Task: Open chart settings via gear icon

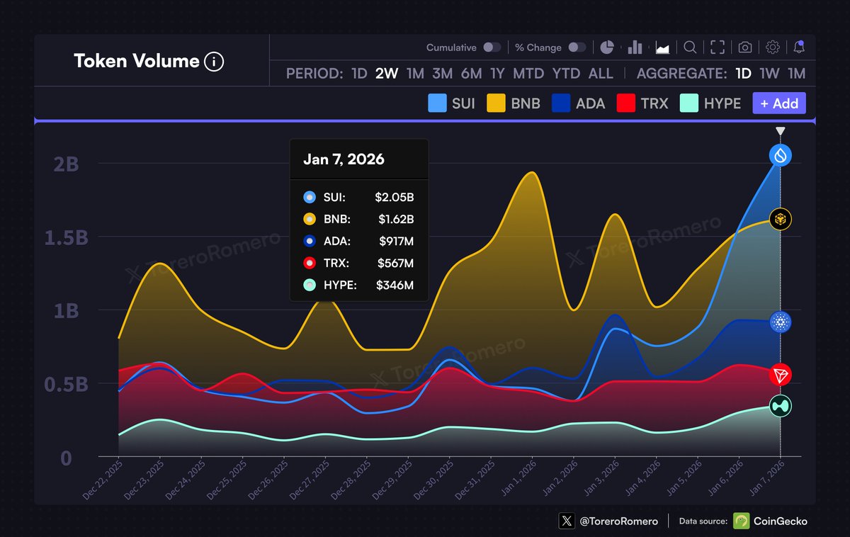Action: coord(771,47)
